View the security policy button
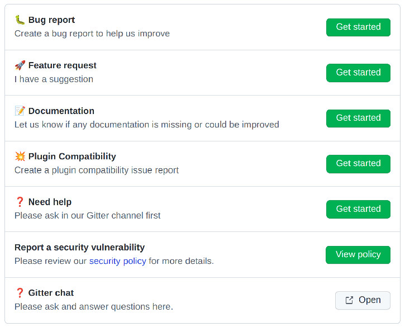 pyautogui.click(x=358, y=254)
